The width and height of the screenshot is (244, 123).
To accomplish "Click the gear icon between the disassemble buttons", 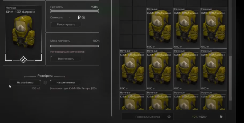I will coord(45,82).
